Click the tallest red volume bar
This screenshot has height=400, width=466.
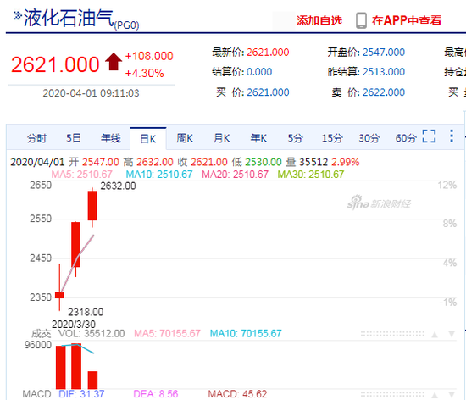coord(76,366)
